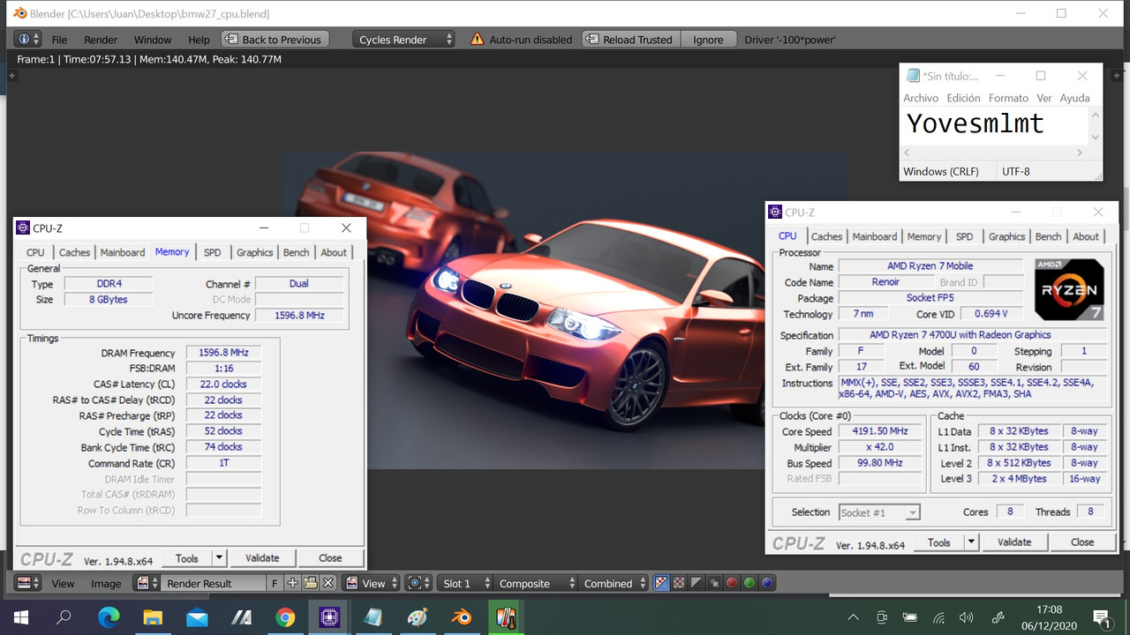1130x635 pixels.
Task: Click Validate in Memory CPU-Z window
Action: [x=262, y=558]
